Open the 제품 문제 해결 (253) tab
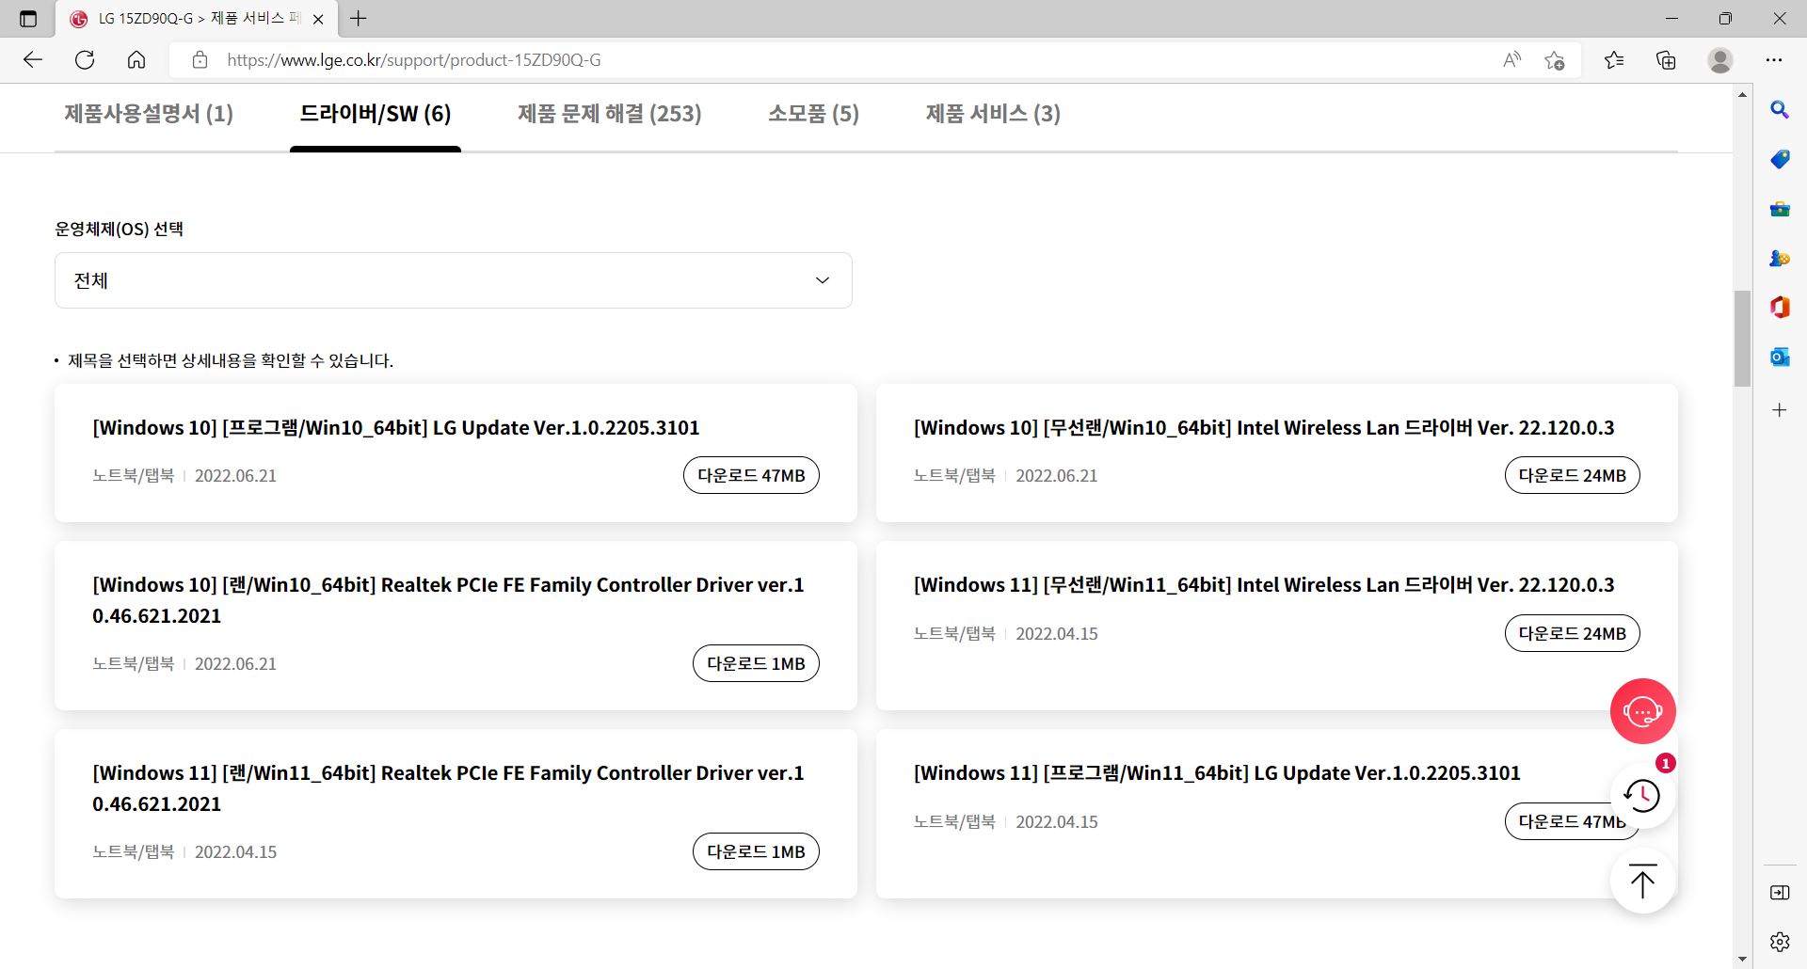 coord(610,114)
